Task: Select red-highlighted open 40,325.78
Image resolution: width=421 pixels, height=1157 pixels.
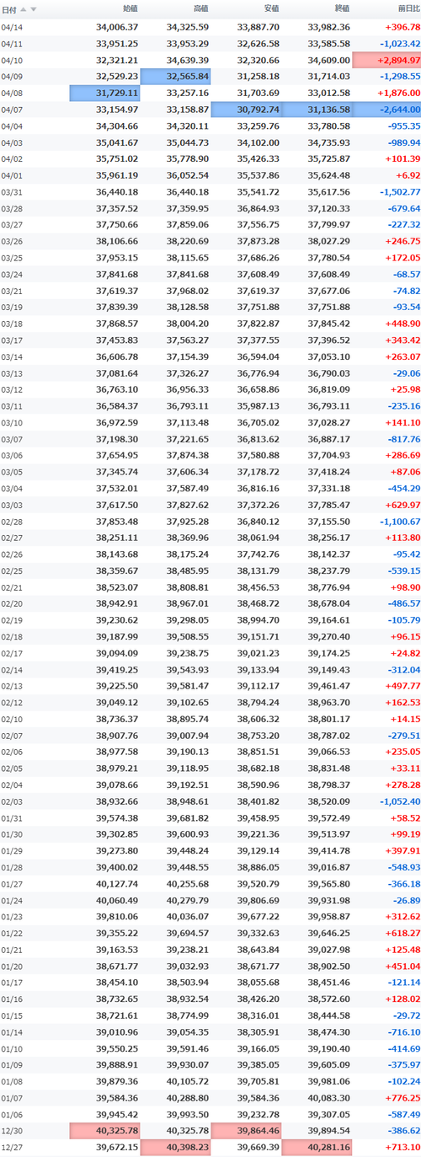Action: point(104,1132)
